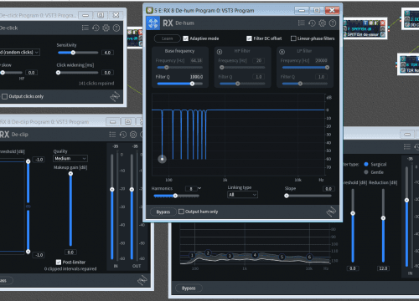
Task: Open undo history in De-hum header
Action: (312, 23)
